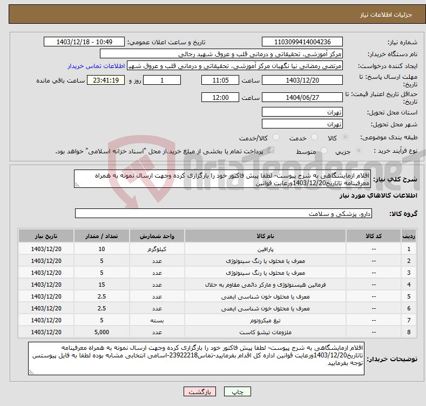Viewport: 426px width, 406px height.
Task: Click the request creator name field
Action: (x=235, y=66)
